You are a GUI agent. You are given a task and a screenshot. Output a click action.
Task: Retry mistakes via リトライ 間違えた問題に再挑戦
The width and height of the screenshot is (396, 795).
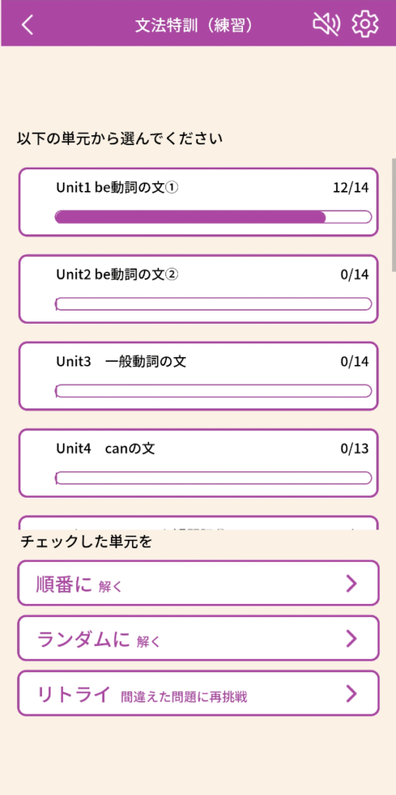coord(198,693)
